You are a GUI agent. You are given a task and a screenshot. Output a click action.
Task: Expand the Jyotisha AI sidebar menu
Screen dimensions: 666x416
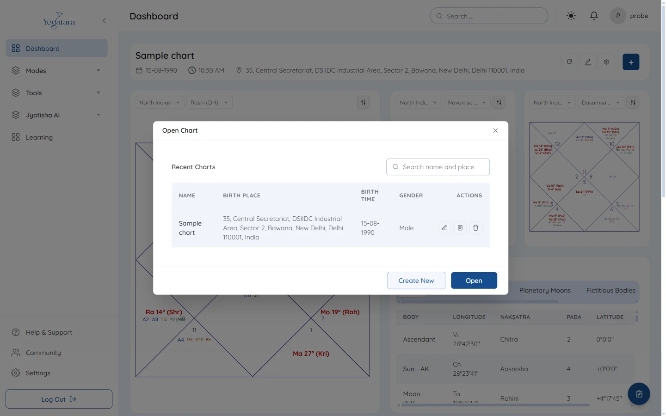pos(56,115)
